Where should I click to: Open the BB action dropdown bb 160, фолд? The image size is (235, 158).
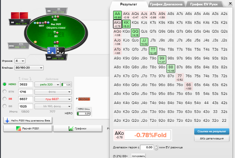(53, 106)
